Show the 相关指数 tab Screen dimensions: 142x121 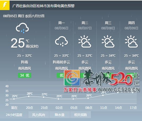click(81, 115)
